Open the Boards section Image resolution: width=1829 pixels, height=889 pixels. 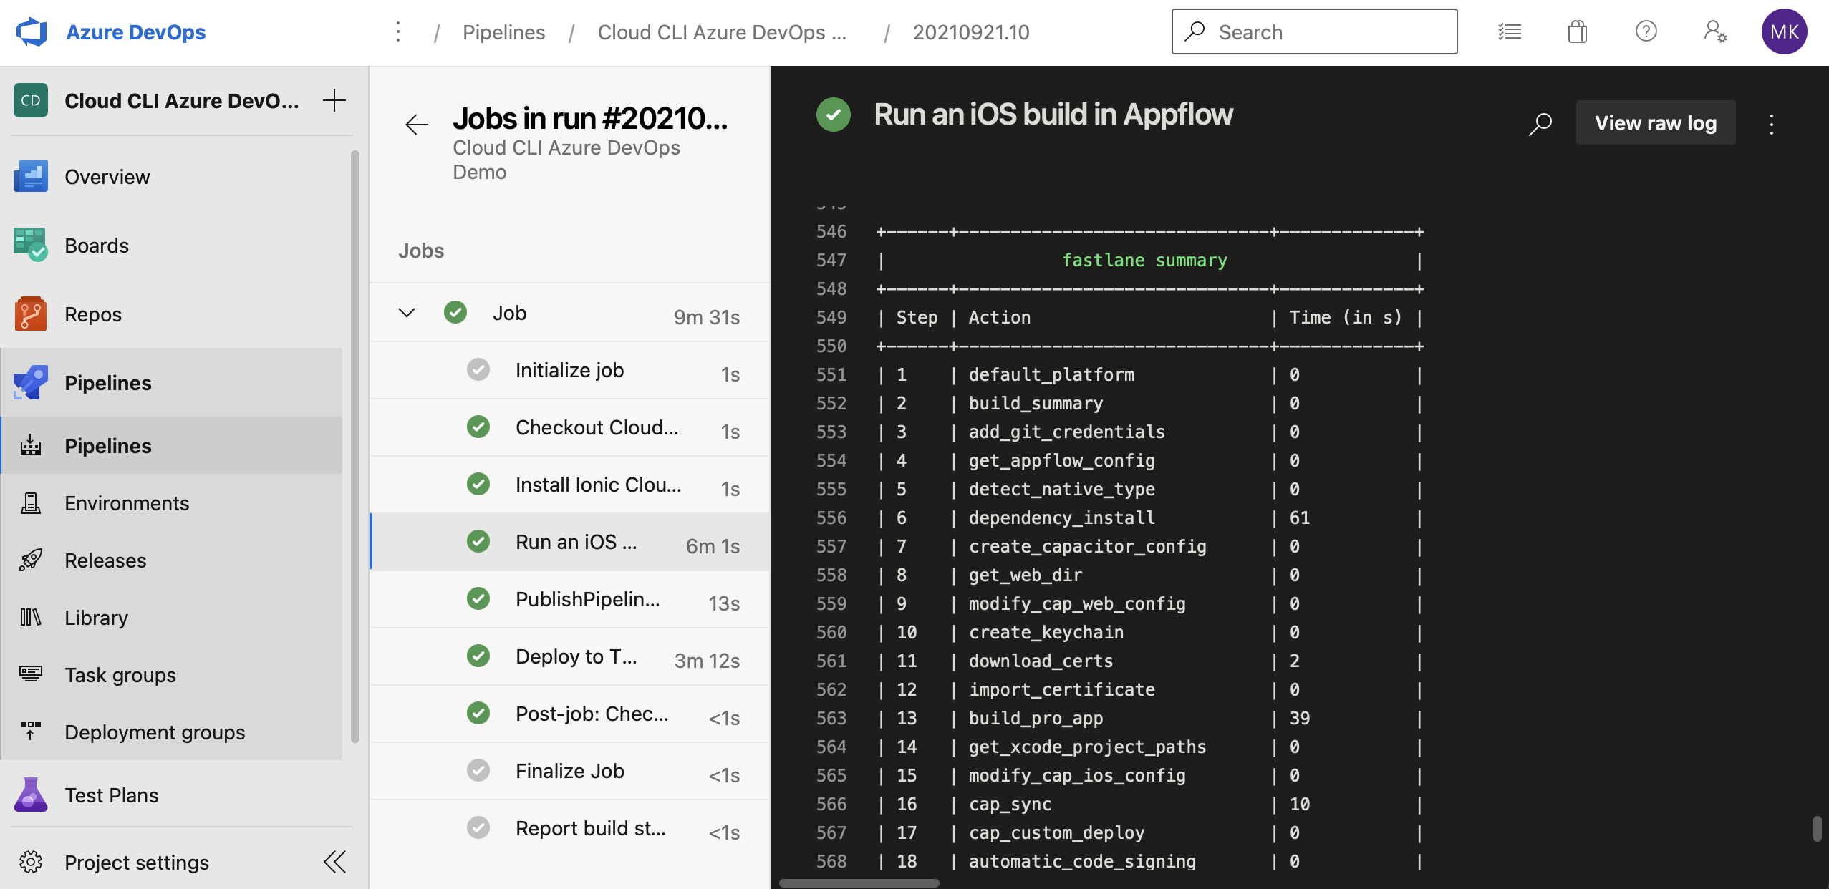(97, 245)
